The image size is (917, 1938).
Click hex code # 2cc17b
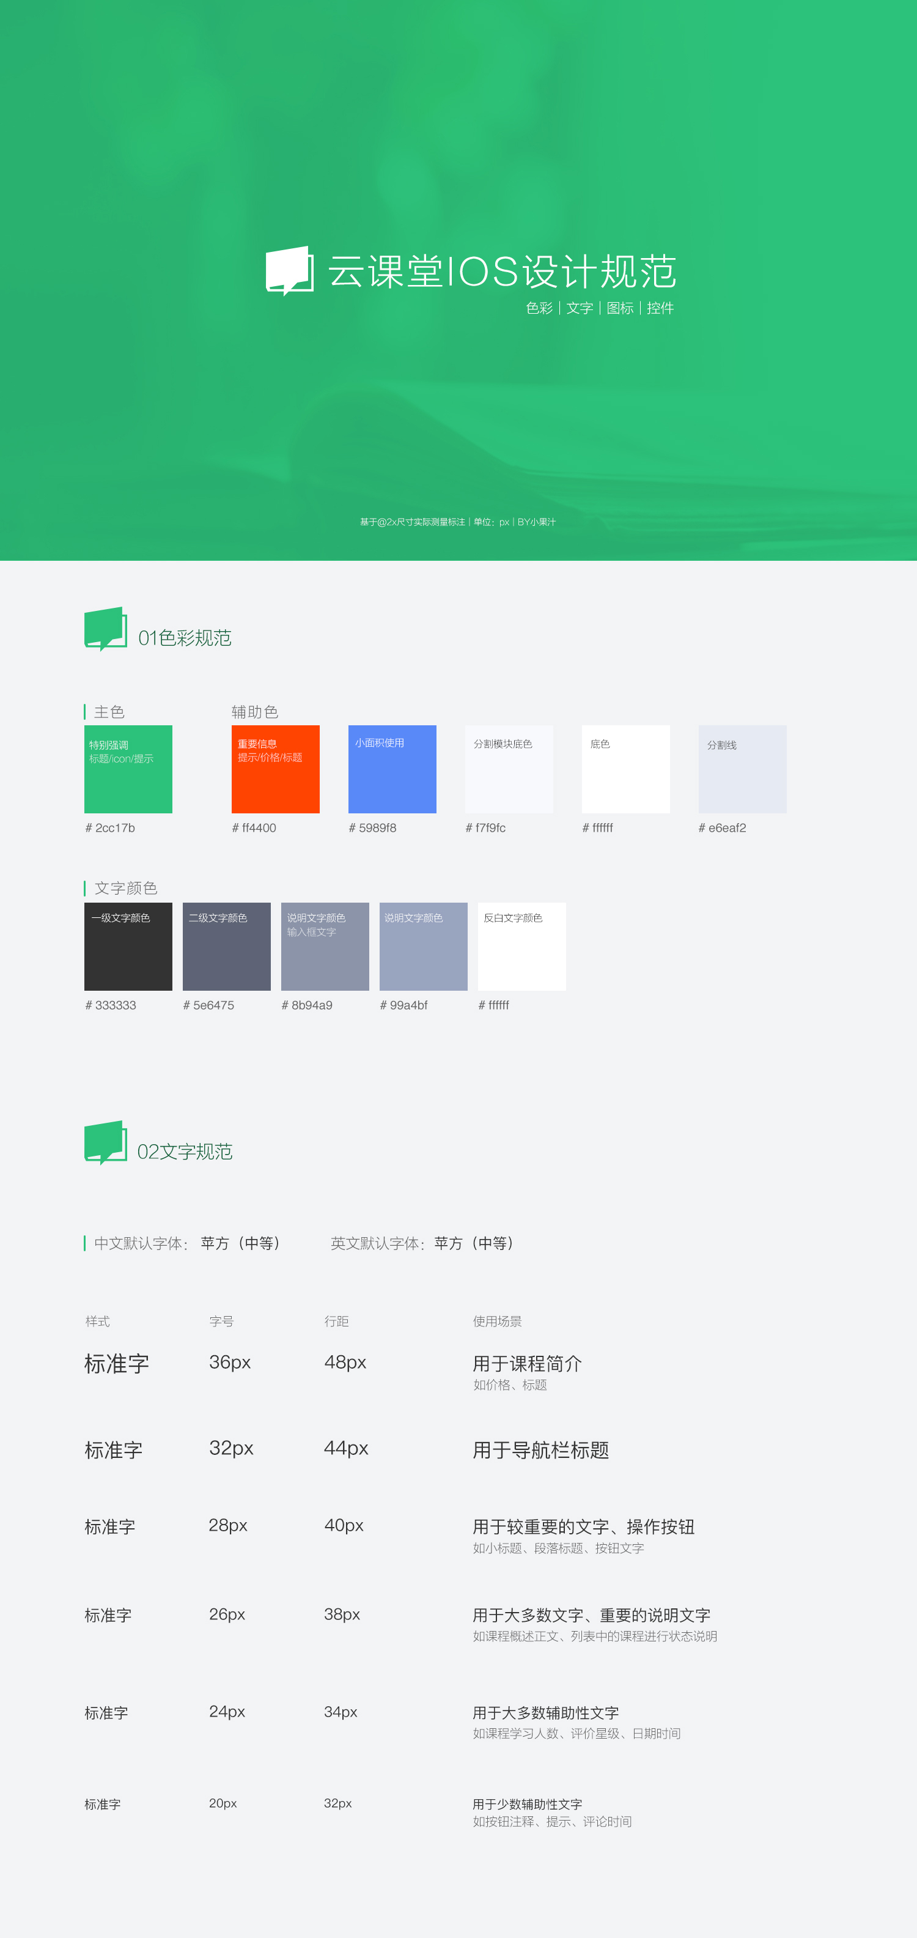coord(111,827)
